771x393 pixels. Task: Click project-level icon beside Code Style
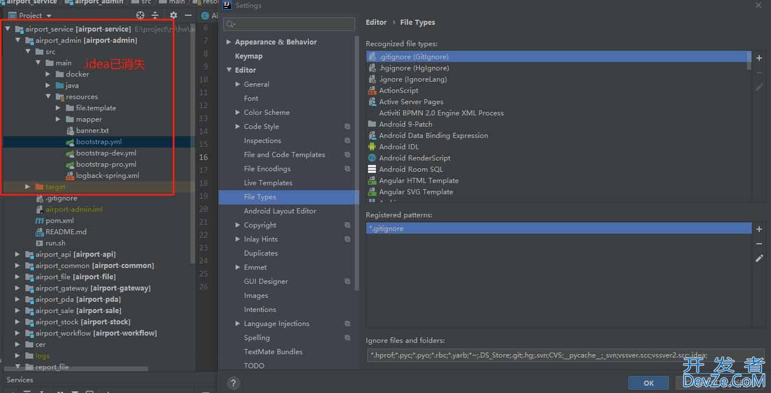pos(347,127)
